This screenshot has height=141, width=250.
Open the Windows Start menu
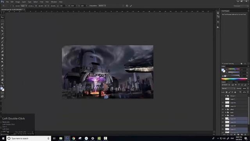coord(3,138)
